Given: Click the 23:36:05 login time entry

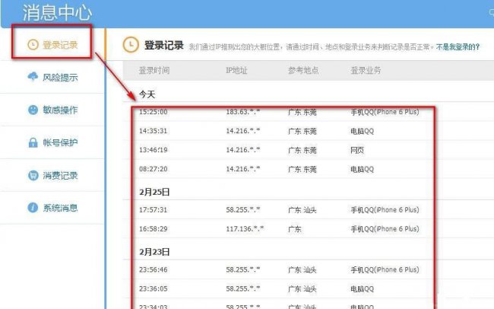Looking at the screenshot, I should pyautogui.click(x=153, y=288).
